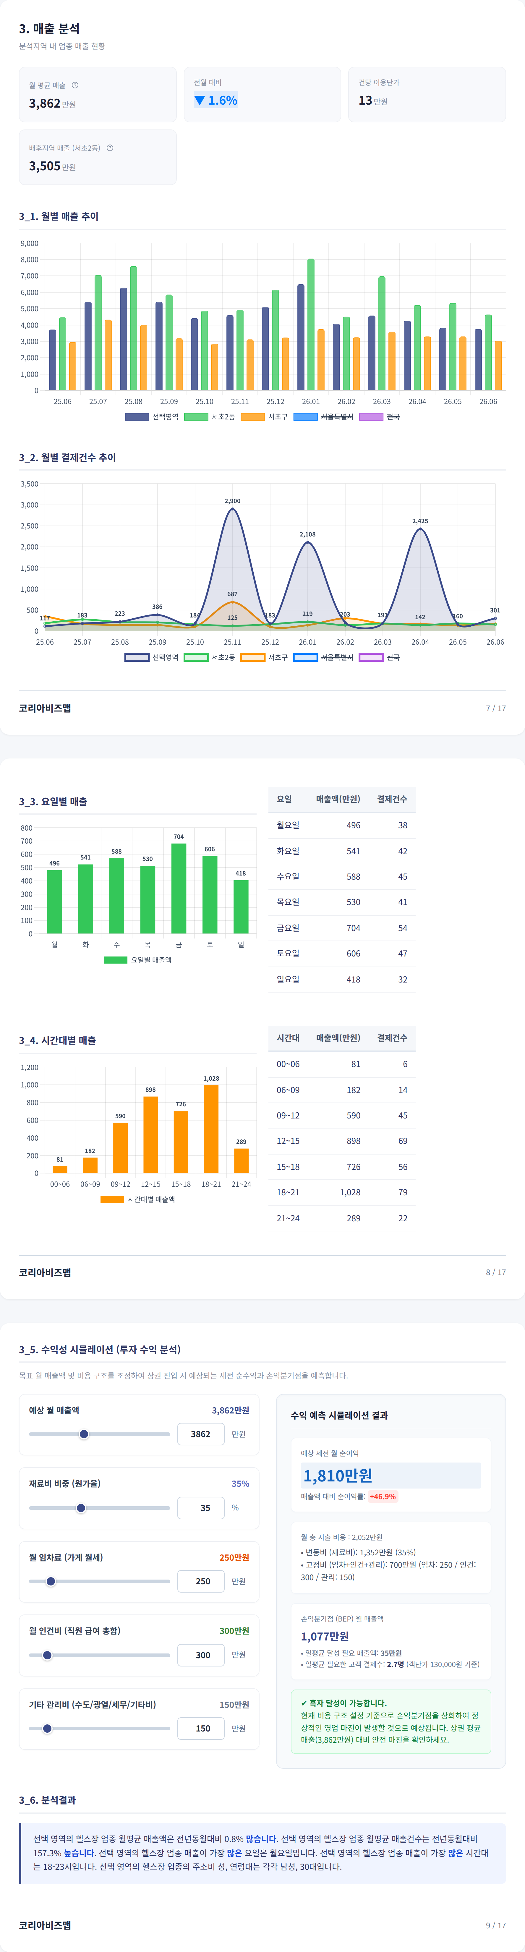Enable 서울특별시 legend in monthly sales chart

pyautogui.click(x=323, y=417)
